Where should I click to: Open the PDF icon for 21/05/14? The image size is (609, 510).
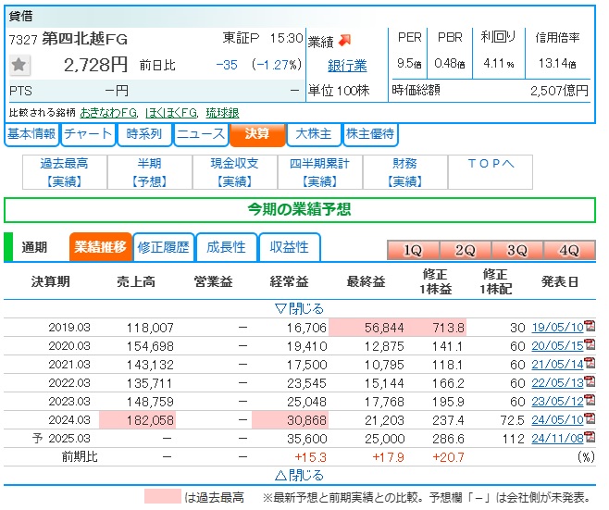click(x=589, y=365)
